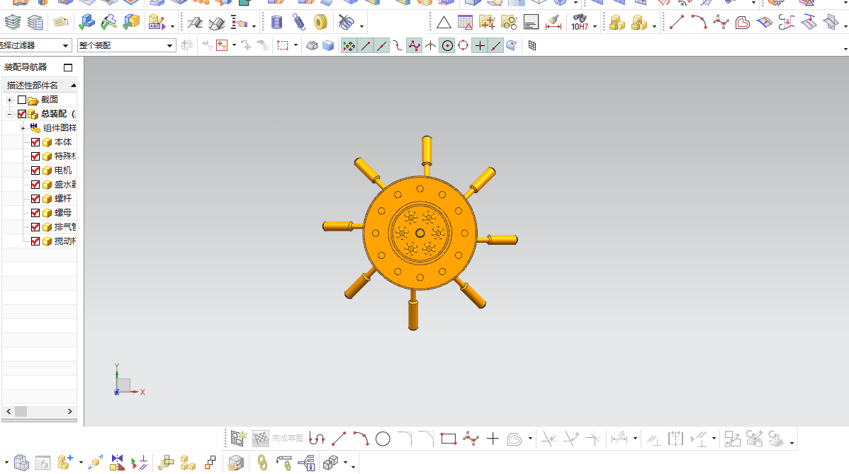Toggle the Quadrant Point snap button
Screen dimensions: 849x474
463,46
